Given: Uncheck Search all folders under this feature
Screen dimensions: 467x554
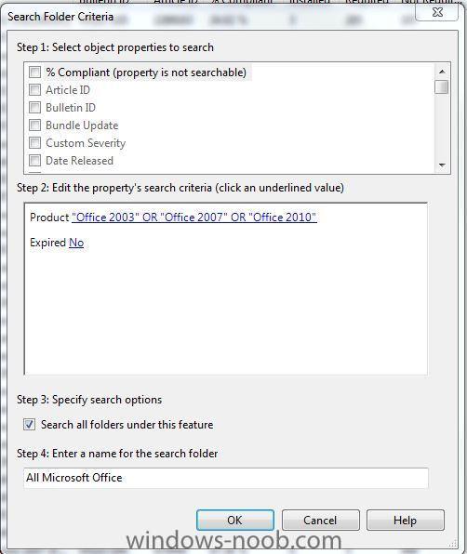Looking at the screenshot, I should [30, 425].
